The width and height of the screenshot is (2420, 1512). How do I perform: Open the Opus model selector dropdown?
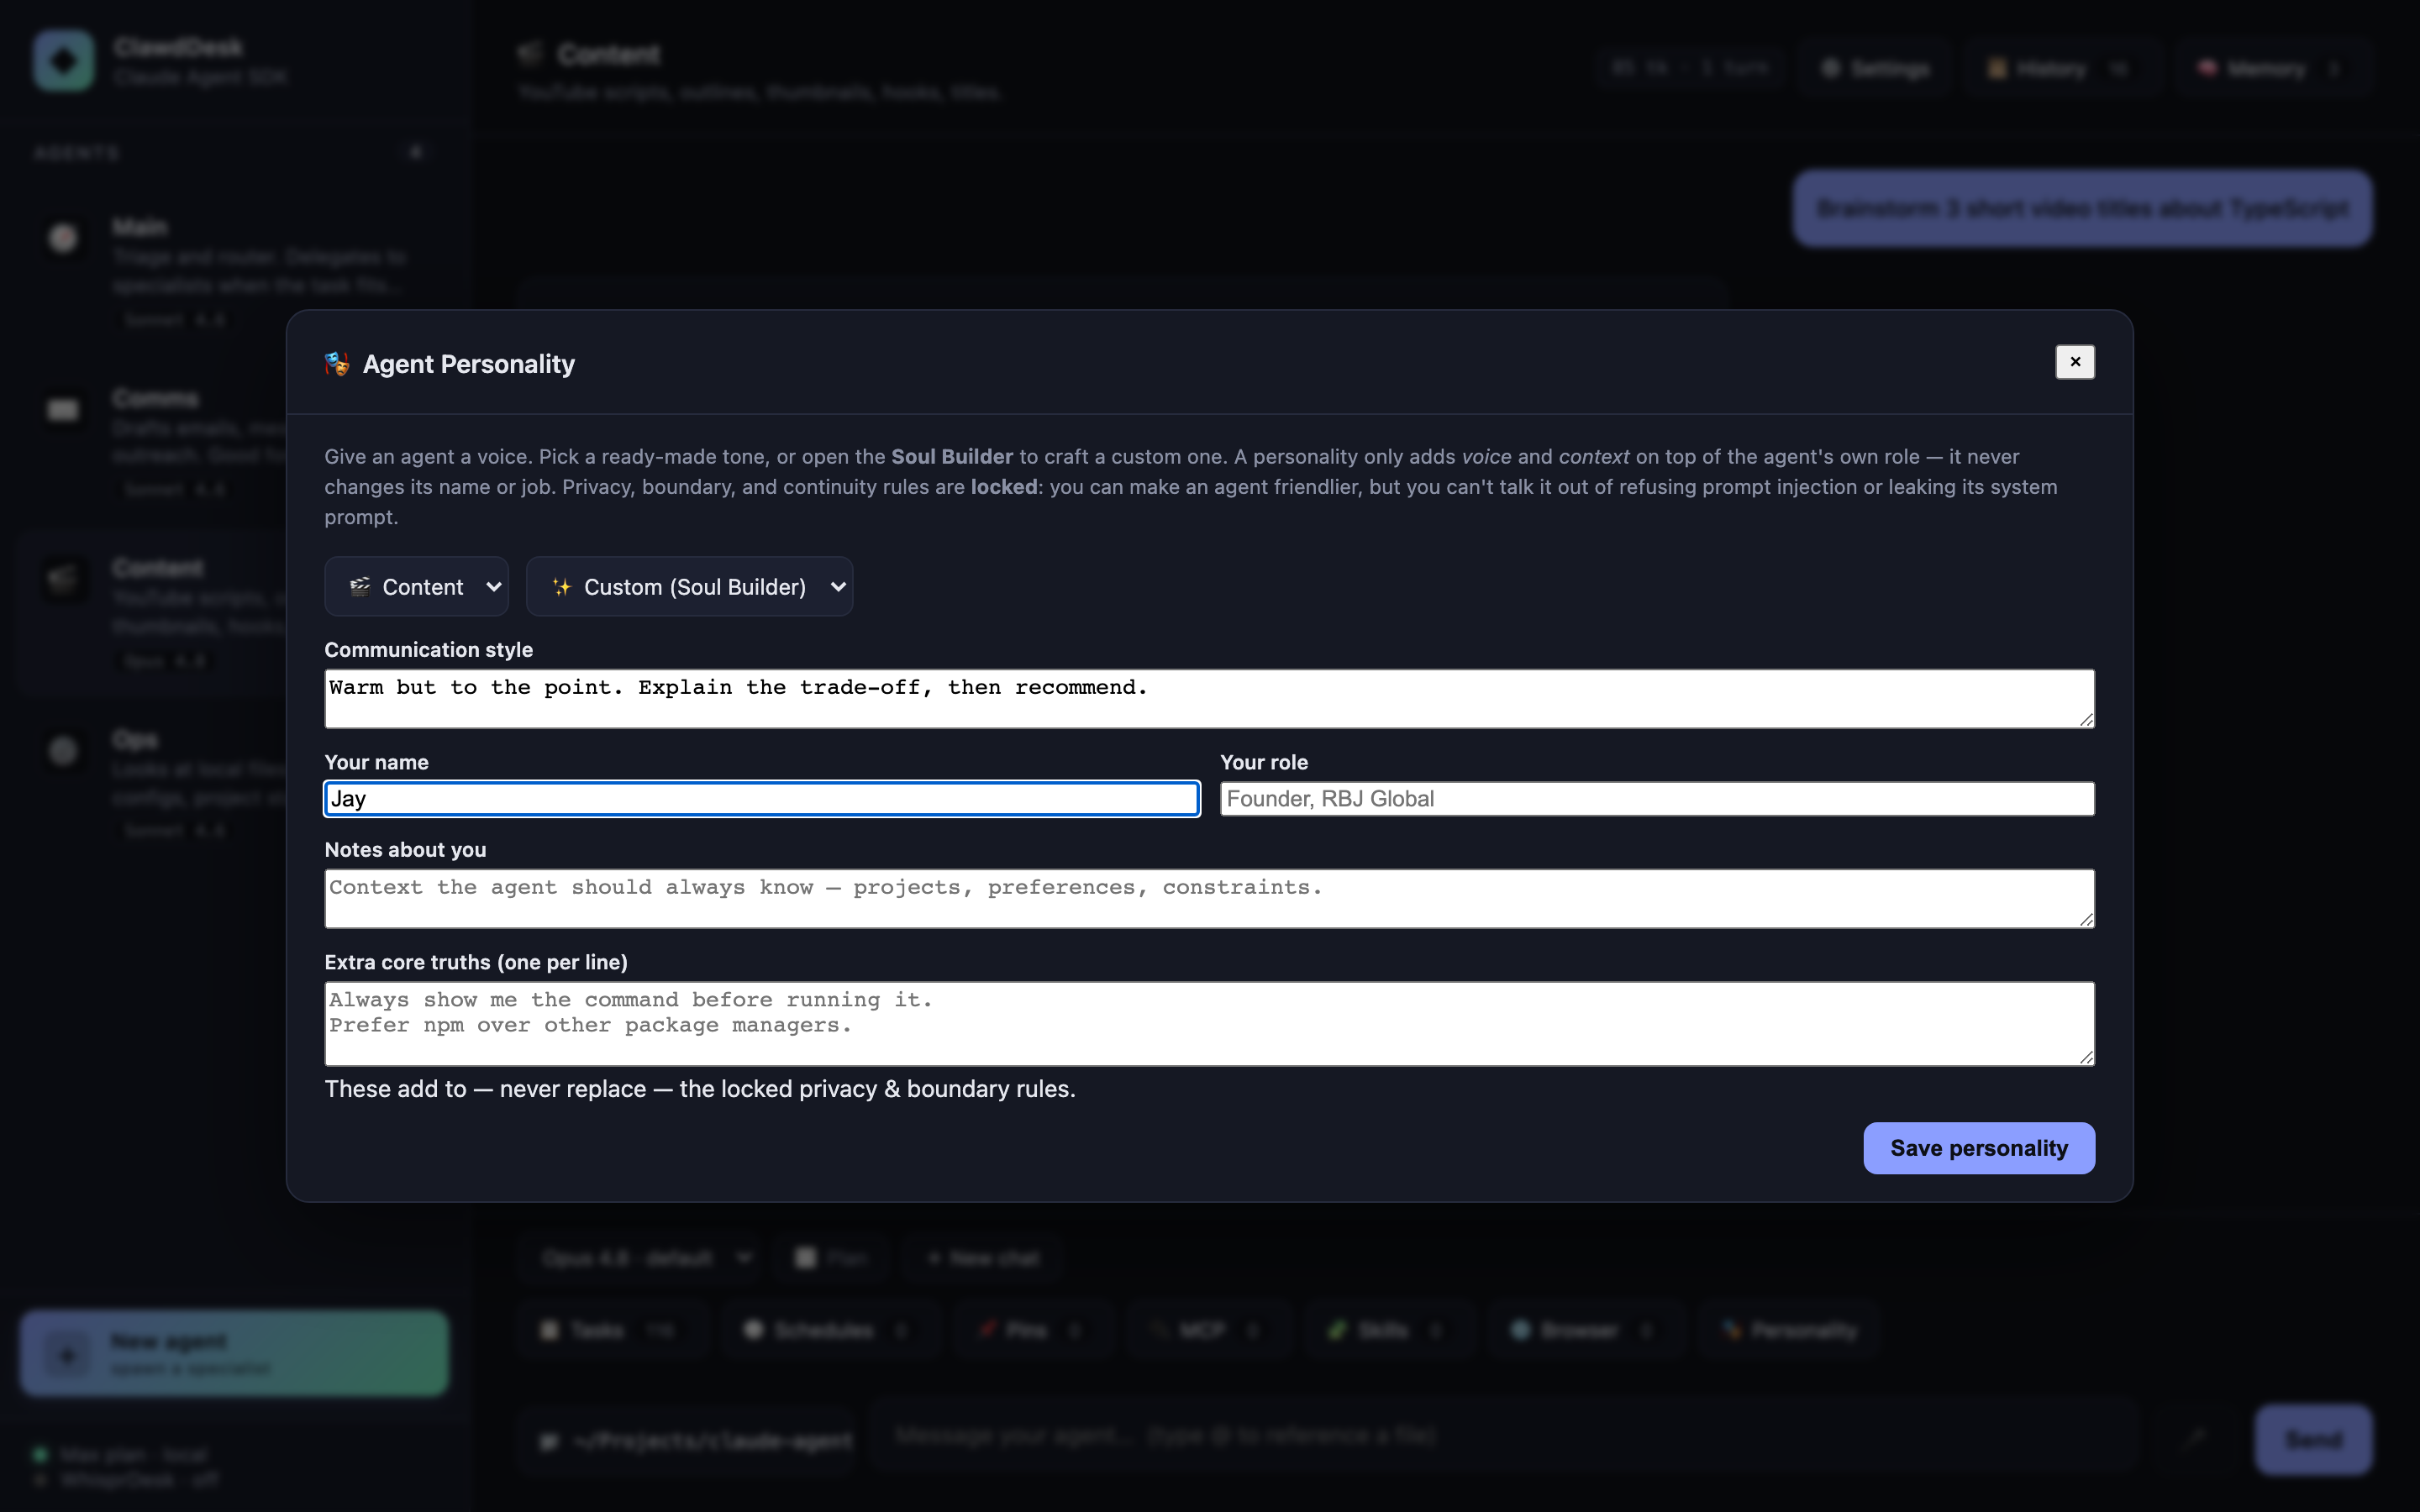(645, 1258)
